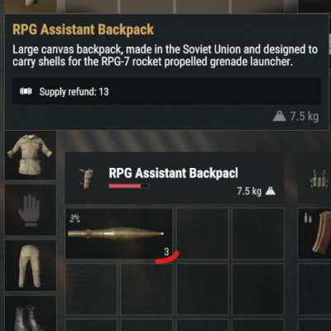
Task: Select the rifle magazine item on right
Action: (321, 232)
